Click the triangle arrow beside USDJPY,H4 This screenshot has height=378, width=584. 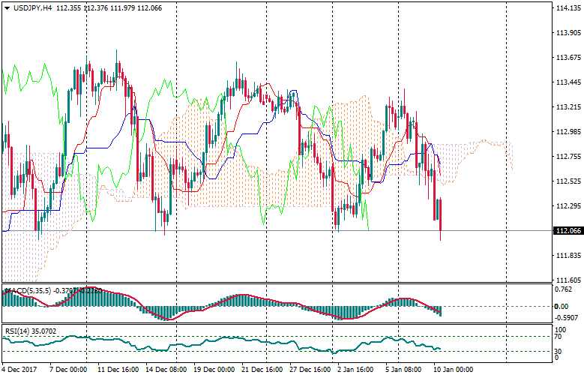[x=7, y=7]
